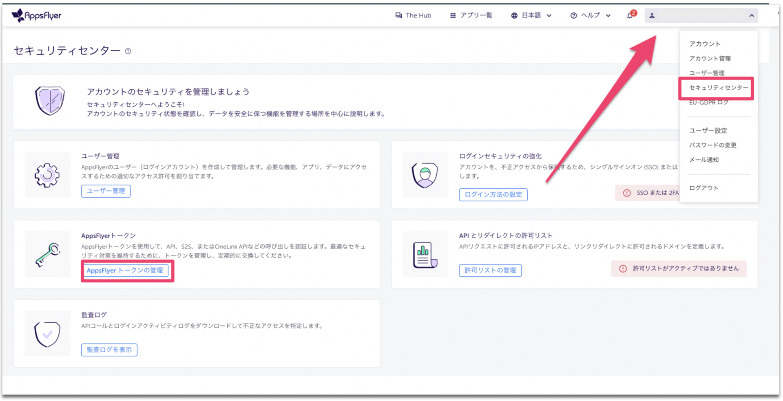Open the notifications bell
783x401 pixels.
pos(630,15)
